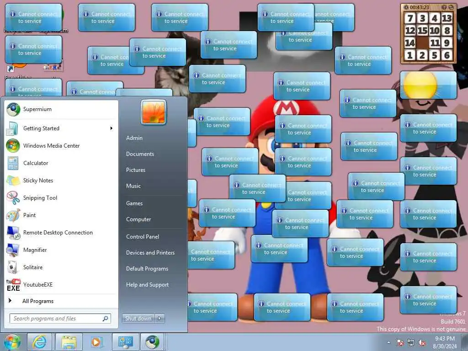Start the Solitaire game
Screen dimensions: 468x351
[x=61, y=267]
